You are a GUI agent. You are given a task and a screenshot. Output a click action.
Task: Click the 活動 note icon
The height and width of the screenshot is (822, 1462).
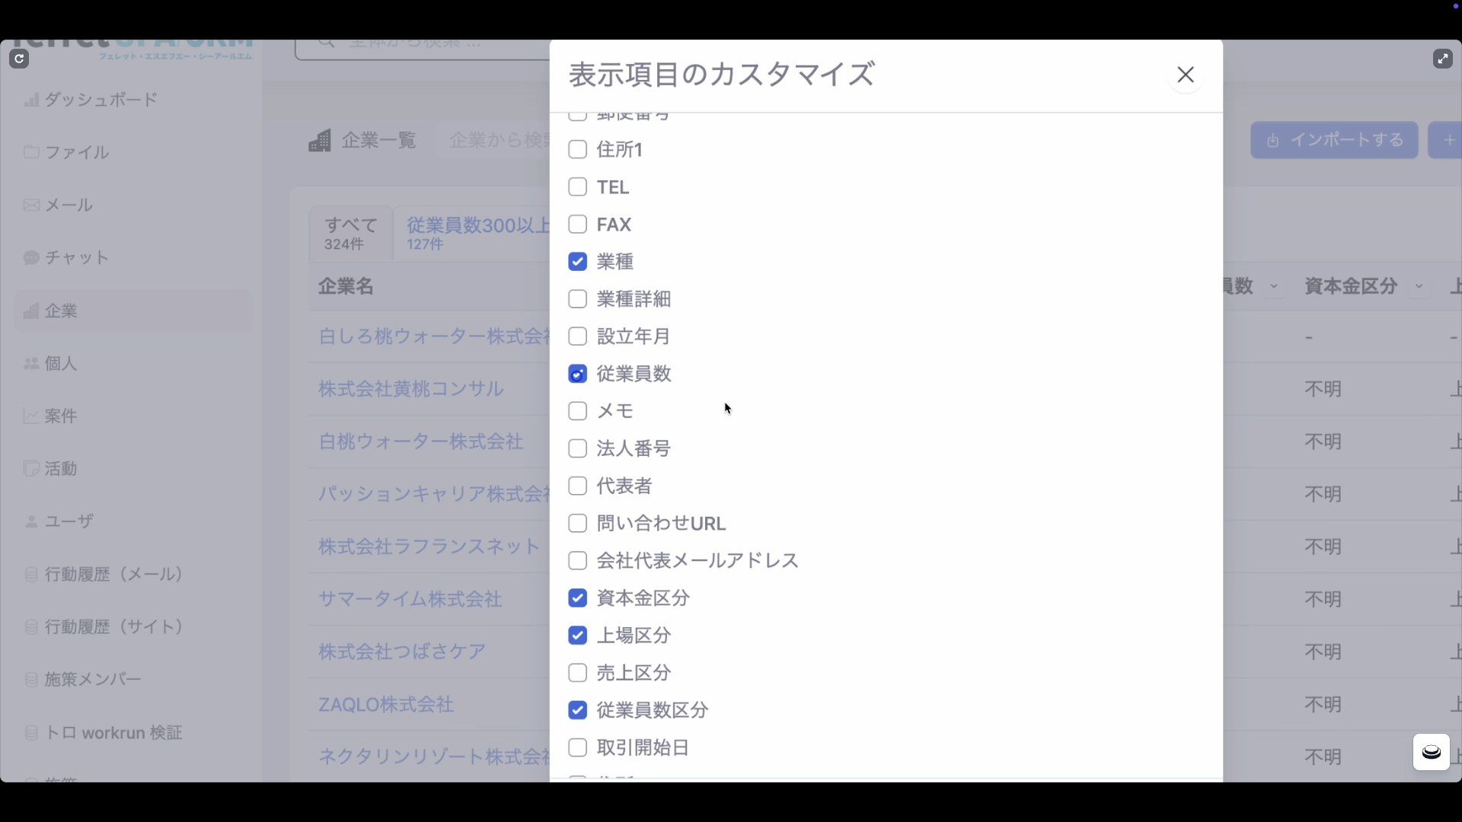31,468
